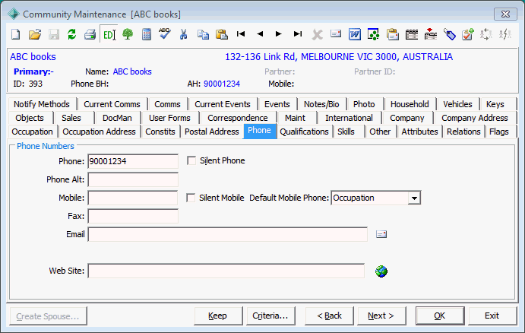Open the Criteria... button

pyautogui.click(x=270, y=316)
